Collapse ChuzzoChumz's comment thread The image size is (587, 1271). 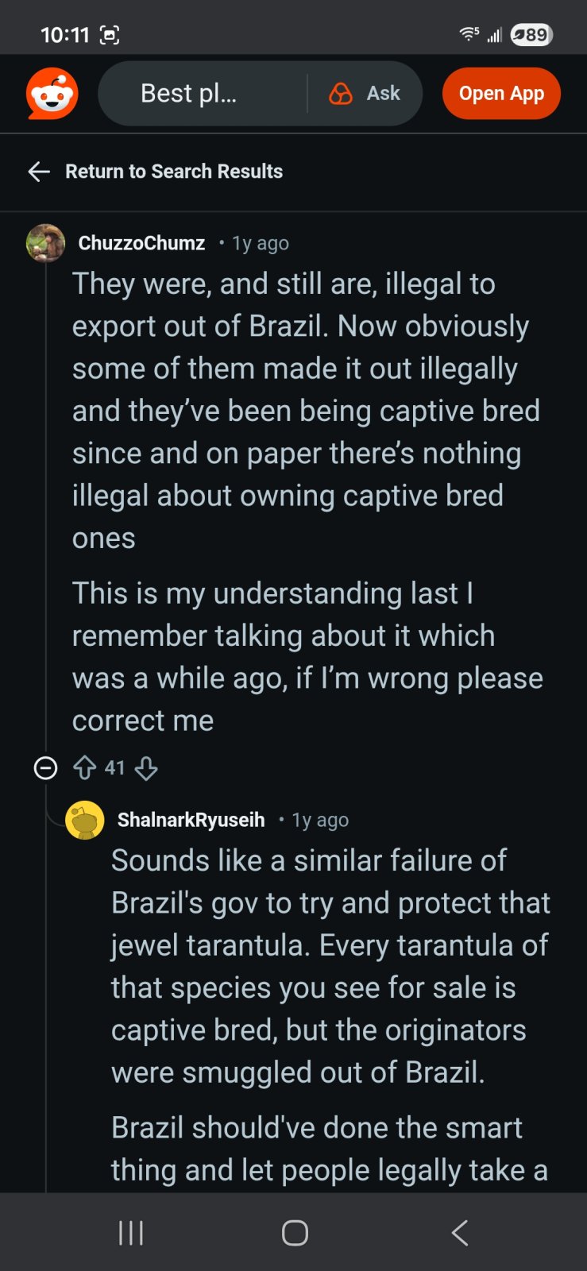46,767
